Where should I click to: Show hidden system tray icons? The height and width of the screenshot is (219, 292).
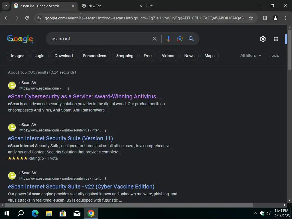[x=255, y=213]
